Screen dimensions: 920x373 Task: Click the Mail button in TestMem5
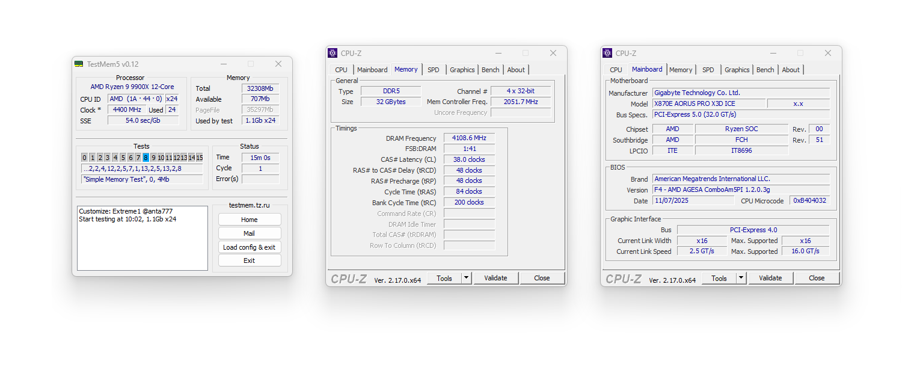(x=249, y=233)
